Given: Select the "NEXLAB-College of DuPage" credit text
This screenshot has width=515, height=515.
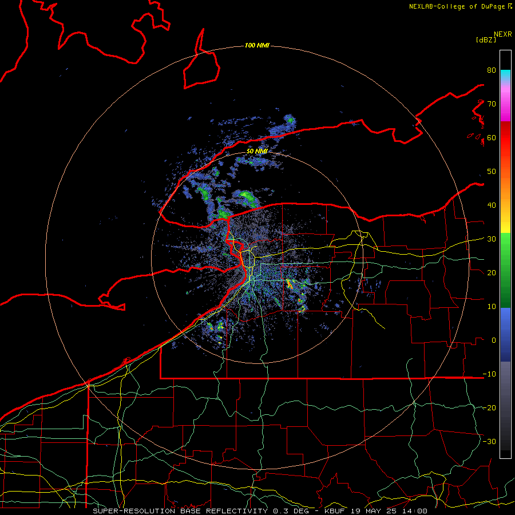Looking at the screenshot, I should coord(457,6).
